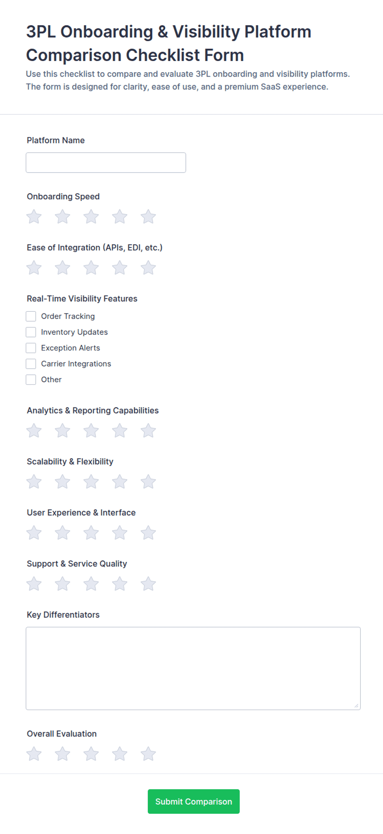Grab the Key Differentiators textarea resize handle
Screen dimensions: 383x834
tap(356, 706)
